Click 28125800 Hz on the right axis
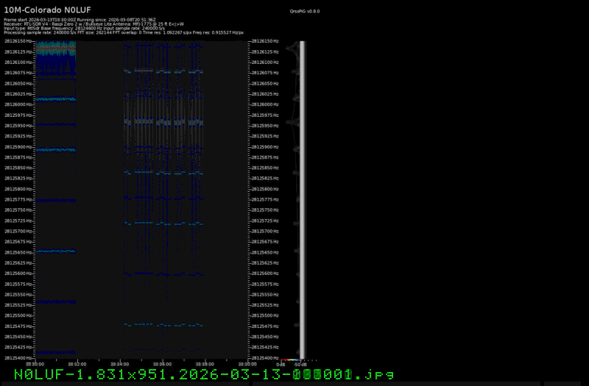This screenshot has width=589, height=386. tap(265, 189)
